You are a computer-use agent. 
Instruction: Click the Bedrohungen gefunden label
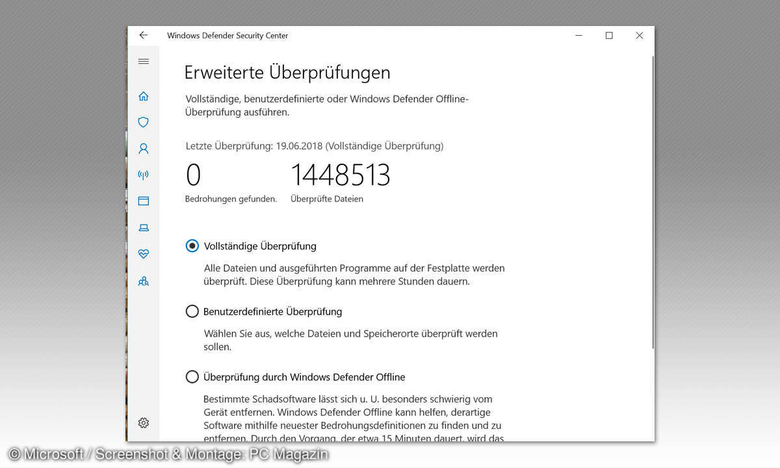pyautogui.click(x=231, y=199)
